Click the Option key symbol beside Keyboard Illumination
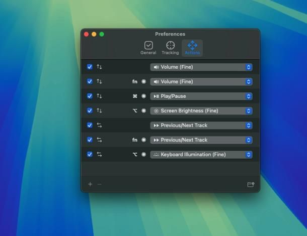Viewport: 307px width, 236px height. tap(135, 155)
